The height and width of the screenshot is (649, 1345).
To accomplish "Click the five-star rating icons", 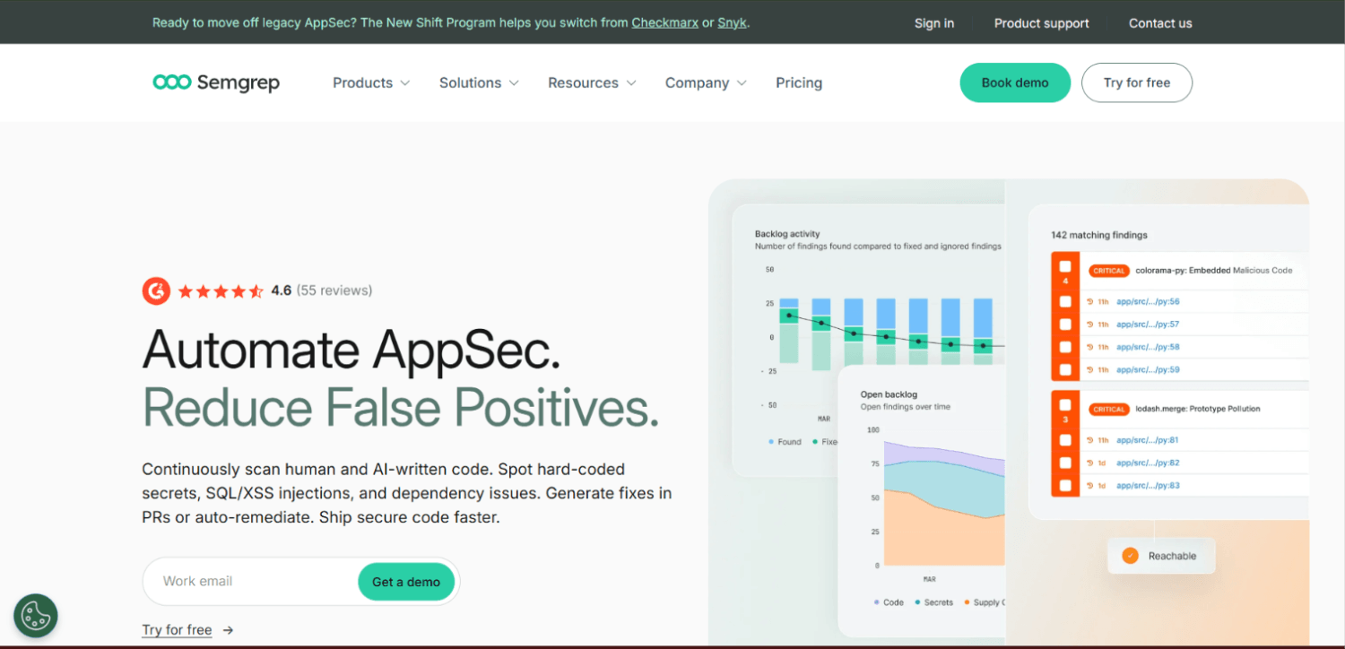I will pyautogui.click(x=221, y=290).
